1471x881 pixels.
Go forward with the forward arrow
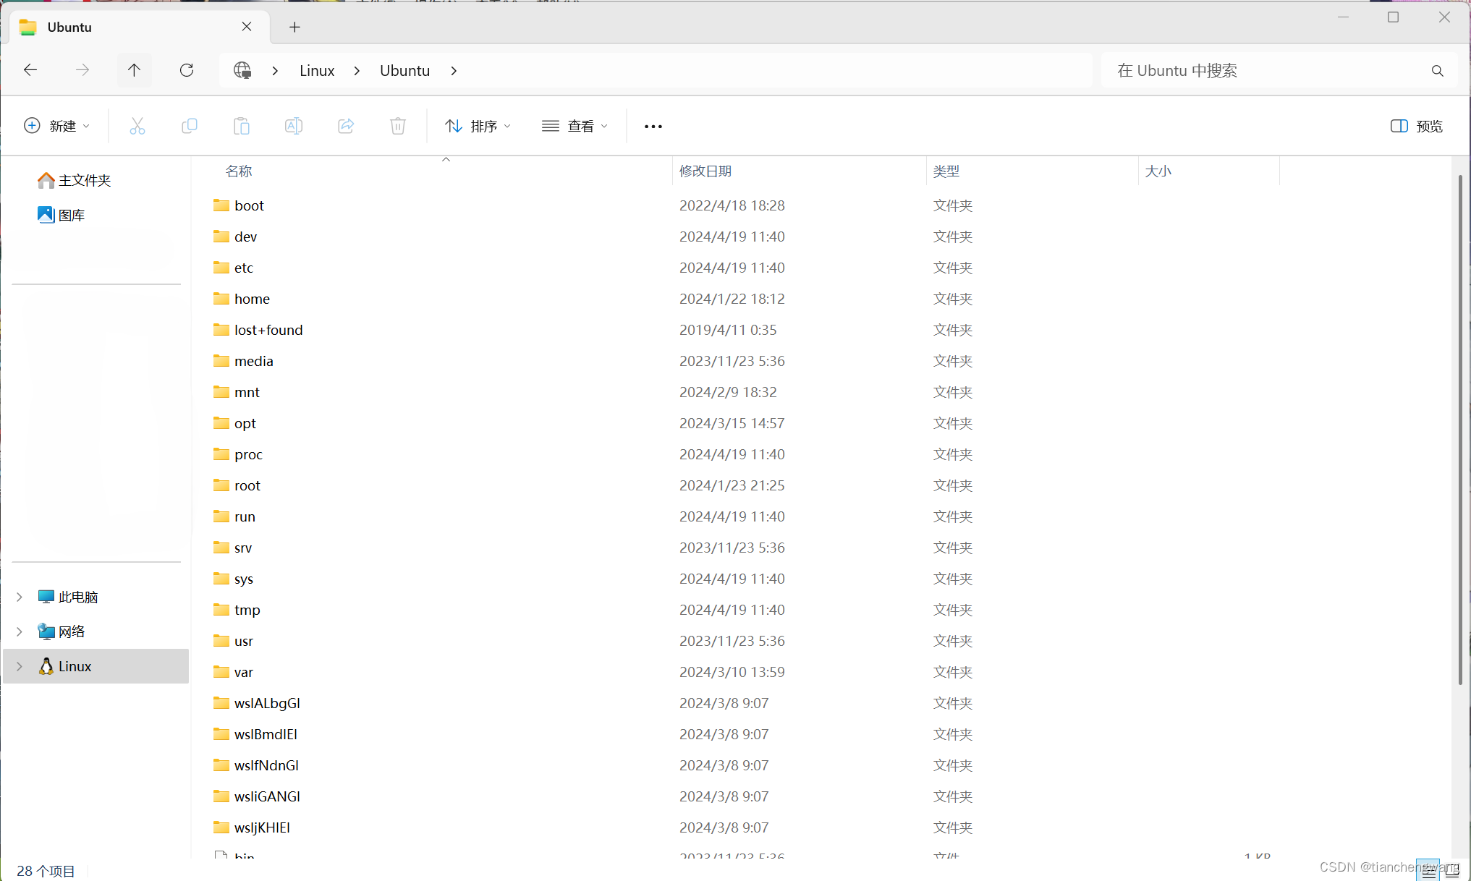coord(82,70)
